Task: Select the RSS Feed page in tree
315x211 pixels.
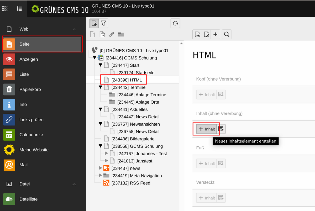Action: (x=131, y=183)
